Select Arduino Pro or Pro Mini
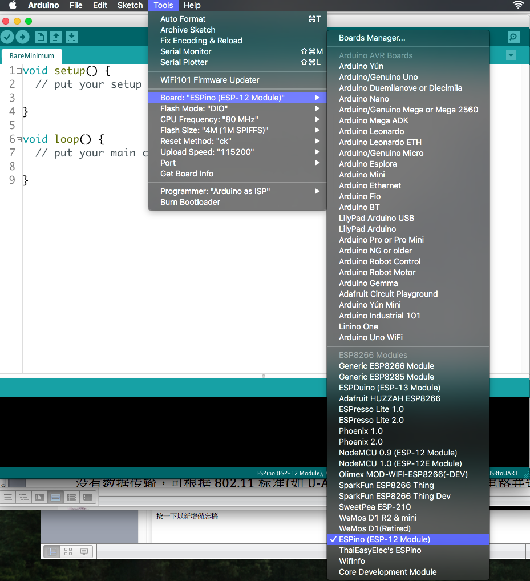Viewport: 530px width, 581px height. [x=408, y=240]
